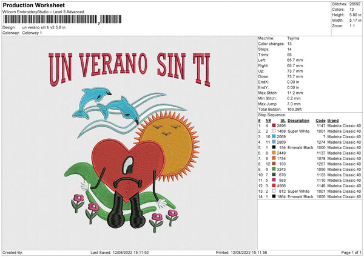Screen dimensions: 364x257
Task: Click the unknown '?' code in stop 3
Action: (x=325, y=136)
